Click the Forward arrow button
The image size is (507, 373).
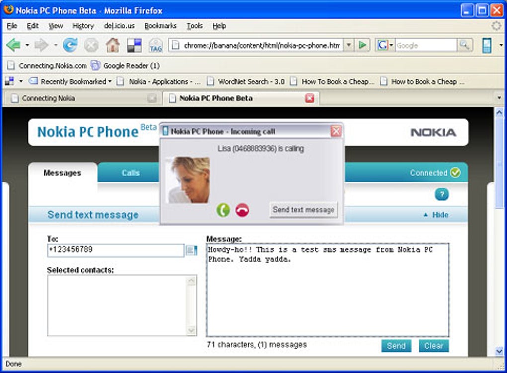coord(41,45)
